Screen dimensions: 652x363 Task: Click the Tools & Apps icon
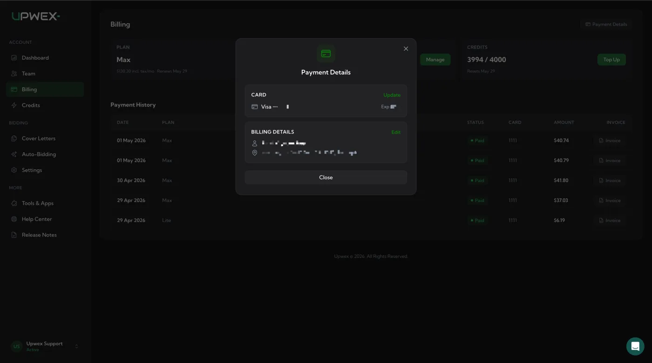[14, 203]
